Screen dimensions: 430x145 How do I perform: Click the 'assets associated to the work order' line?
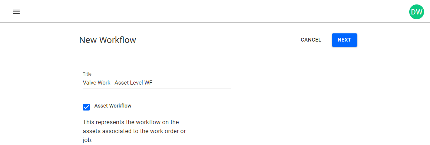pos(134,131)
